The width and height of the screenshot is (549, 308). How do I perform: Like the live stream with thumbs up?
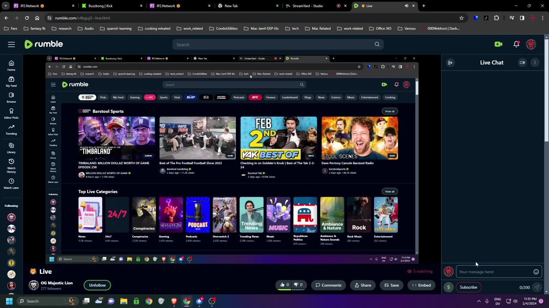[x=284, y=285]
